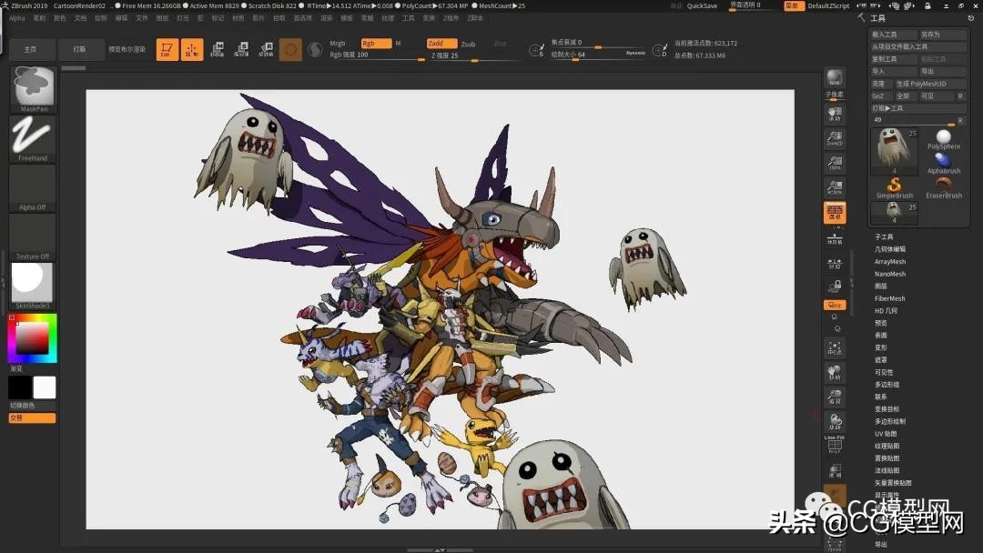Viewport: 983px width, 553px height.
Task: Click the GoZ button in the Tool palette
Action: click(x=878, y=96)
